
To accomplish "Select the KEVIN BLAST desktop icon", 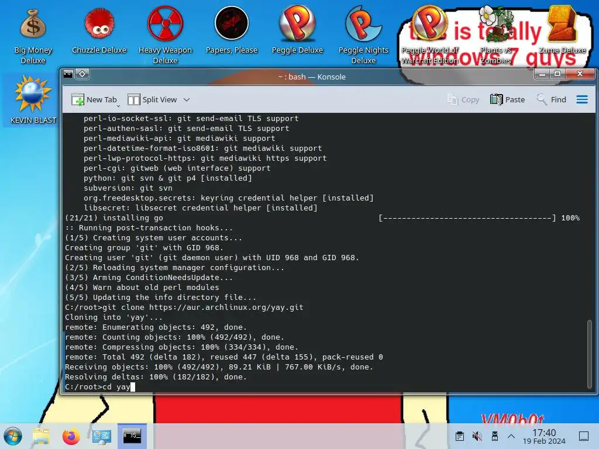I will 33,100.
